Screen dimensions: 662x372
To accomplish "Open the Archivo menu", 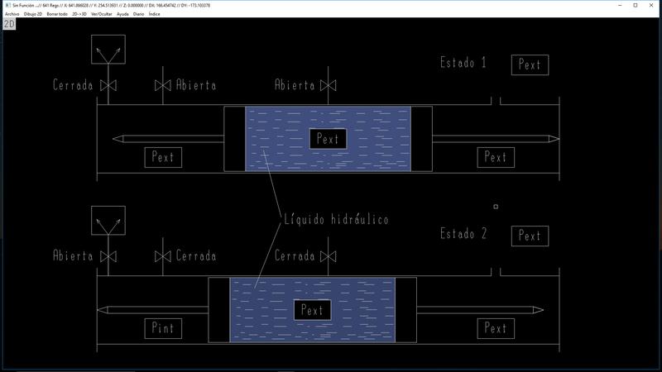I will point(12,14).
